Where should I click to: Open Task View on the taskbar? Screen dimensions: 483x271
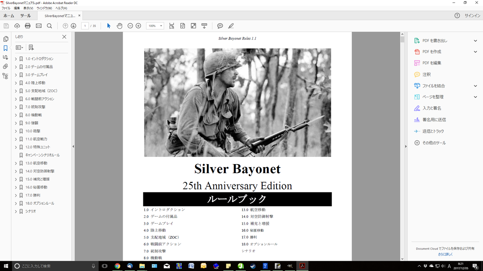(105, 266)
